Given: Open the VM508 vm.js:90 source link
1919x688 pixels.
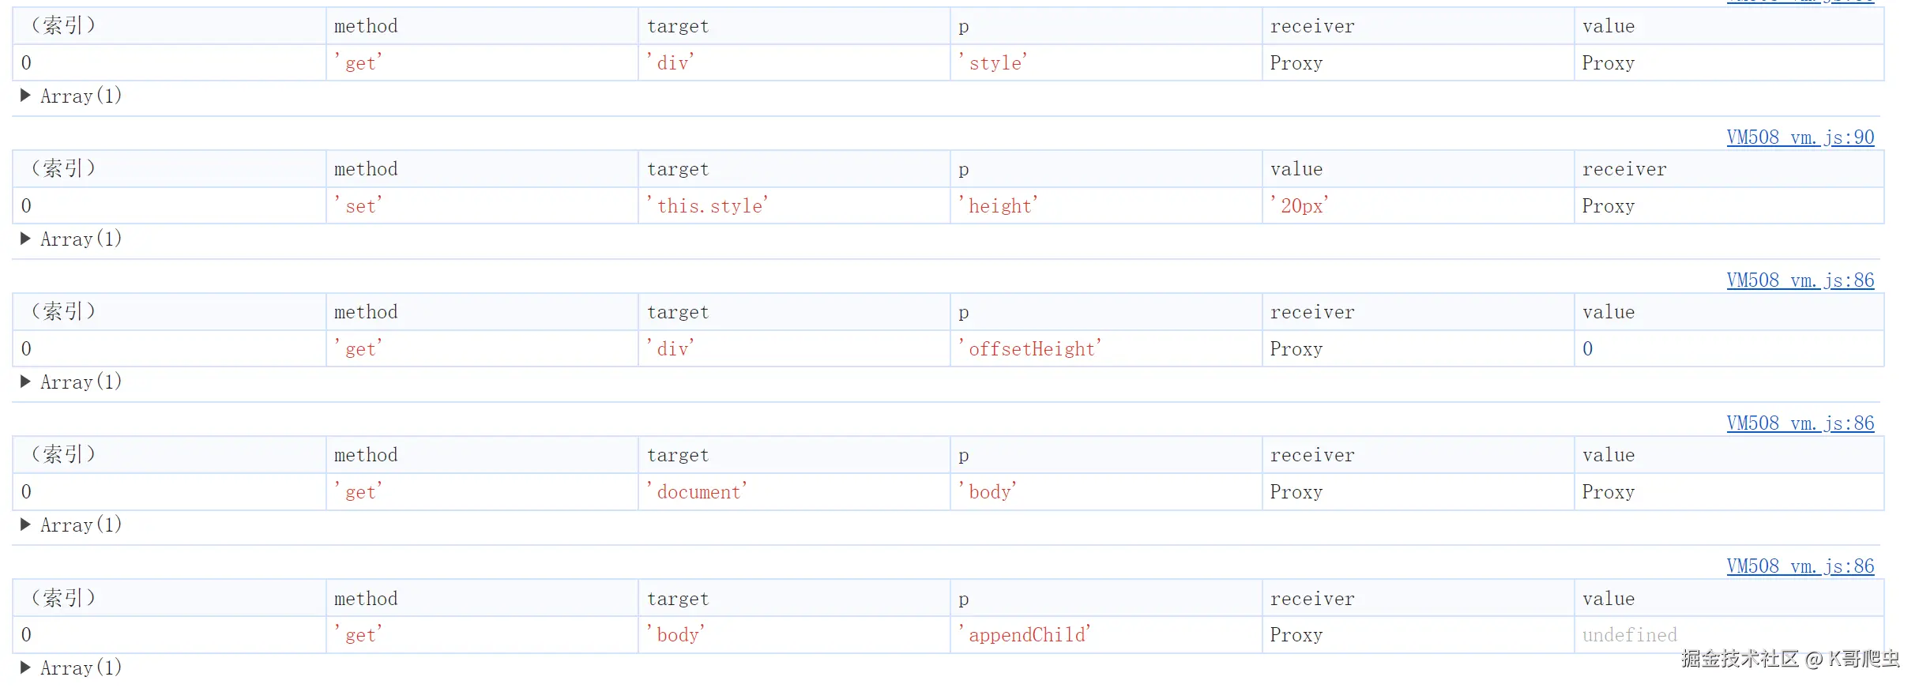Looking at the screenshot, I should 1800,137.
